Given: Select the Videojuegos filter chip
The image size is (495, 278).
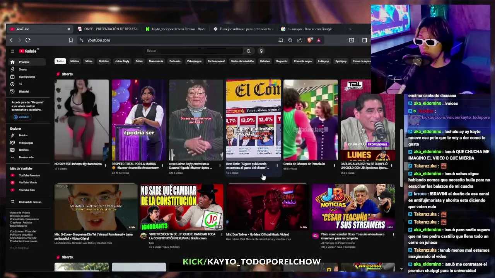Looking at the screenshot, I should (x=194, y=61).
